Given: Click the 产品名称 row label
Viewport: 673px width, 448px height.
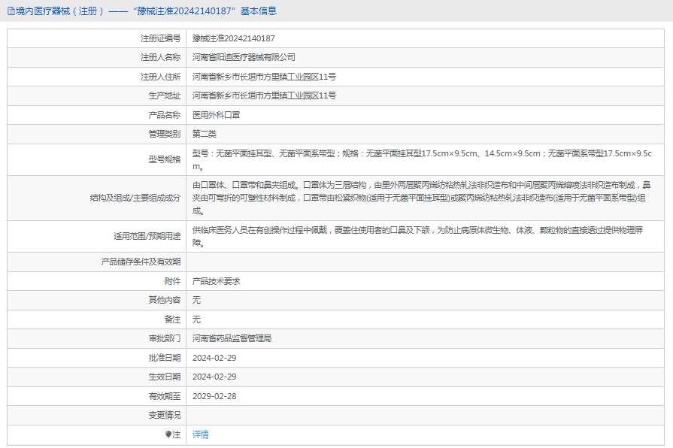Looking at the screenshot, I should (165, 115).
